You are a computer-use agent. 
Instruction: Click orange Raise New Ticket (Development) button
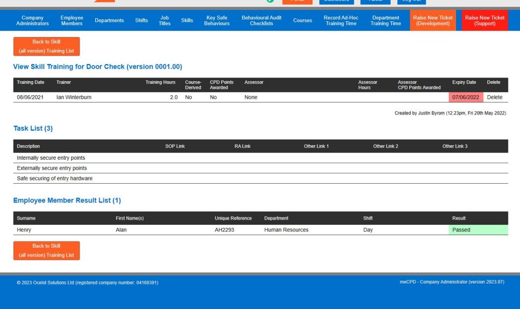(x=433, y=20)
